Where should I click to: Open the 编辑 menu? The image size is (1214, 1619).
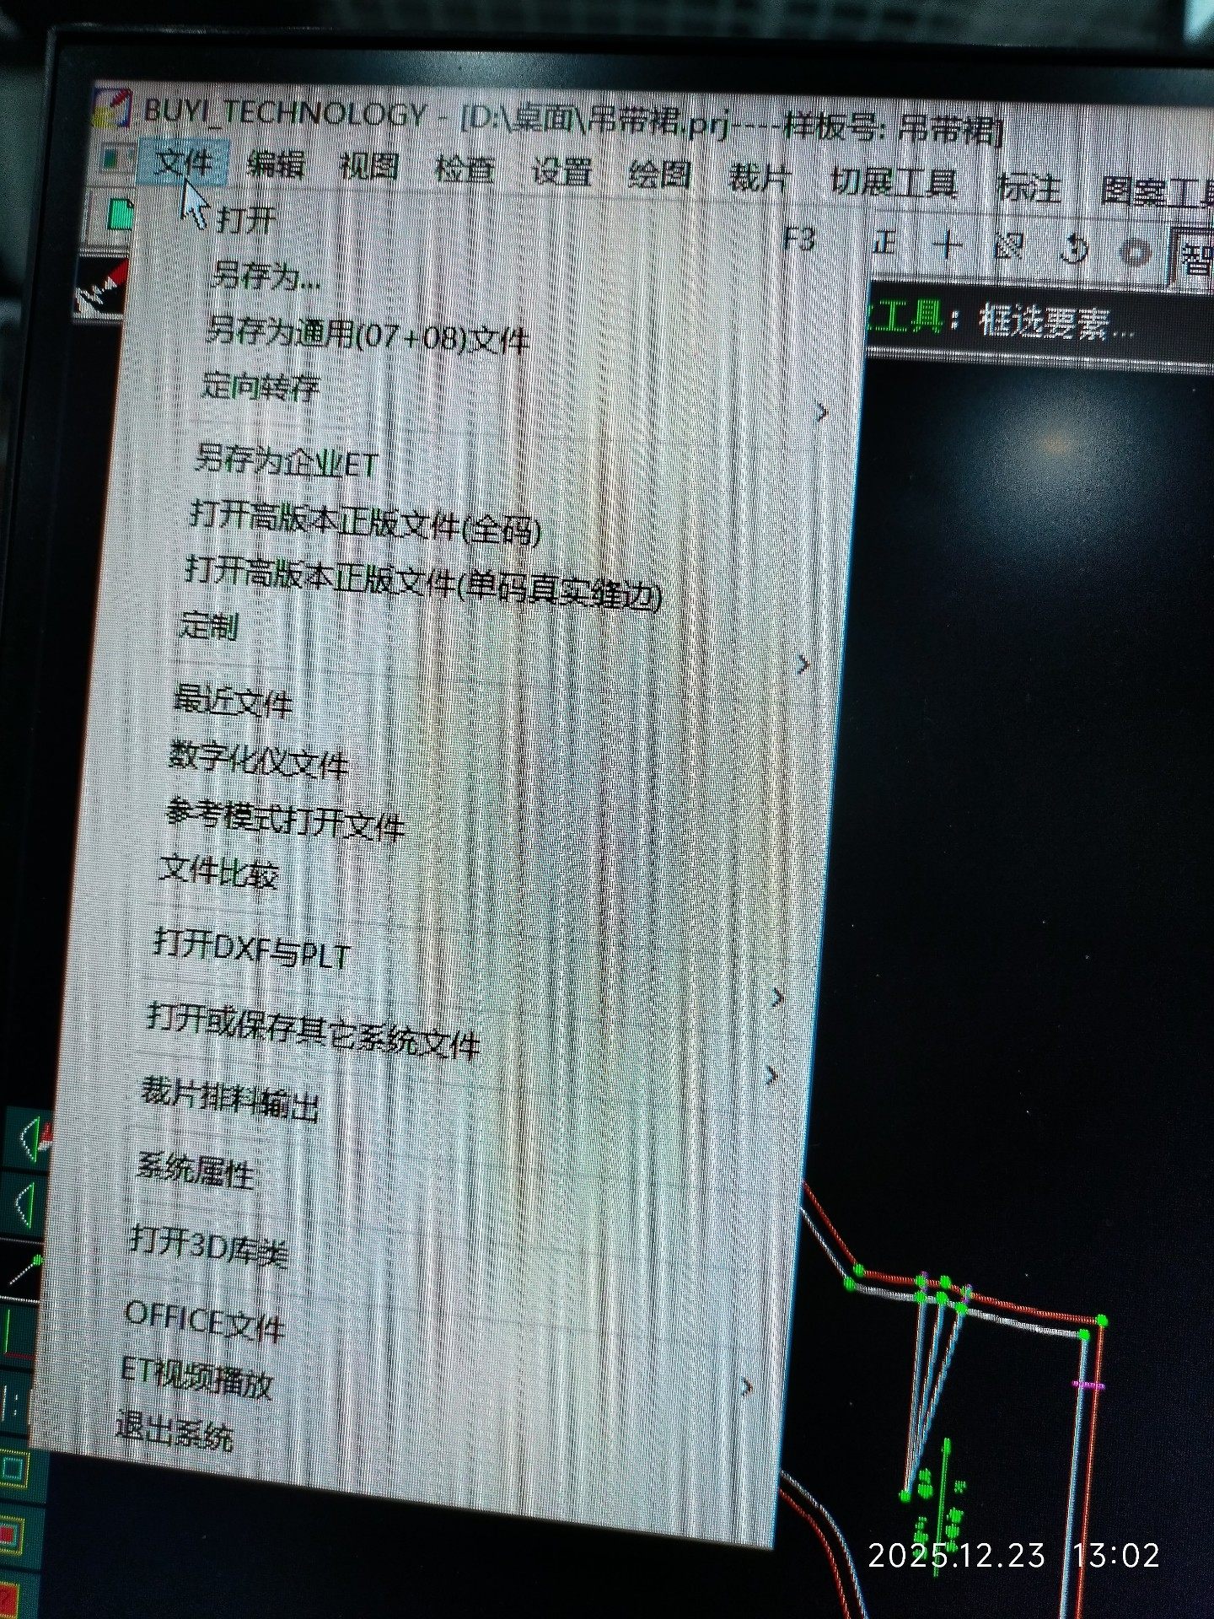pos(275,164)
